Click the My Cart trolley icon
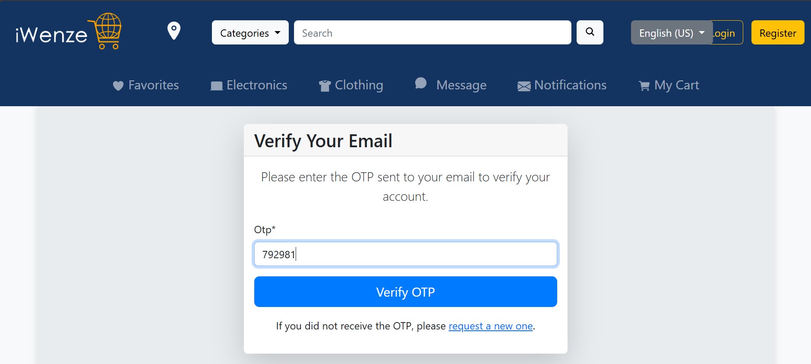 (x=644, y=86)
